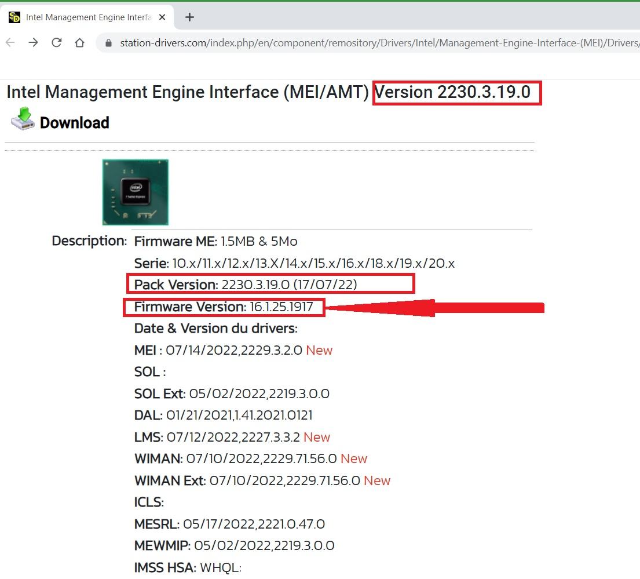This screenshot has width=640, height=579.
Task: Click the browser forward arrow
Action: 34,42
